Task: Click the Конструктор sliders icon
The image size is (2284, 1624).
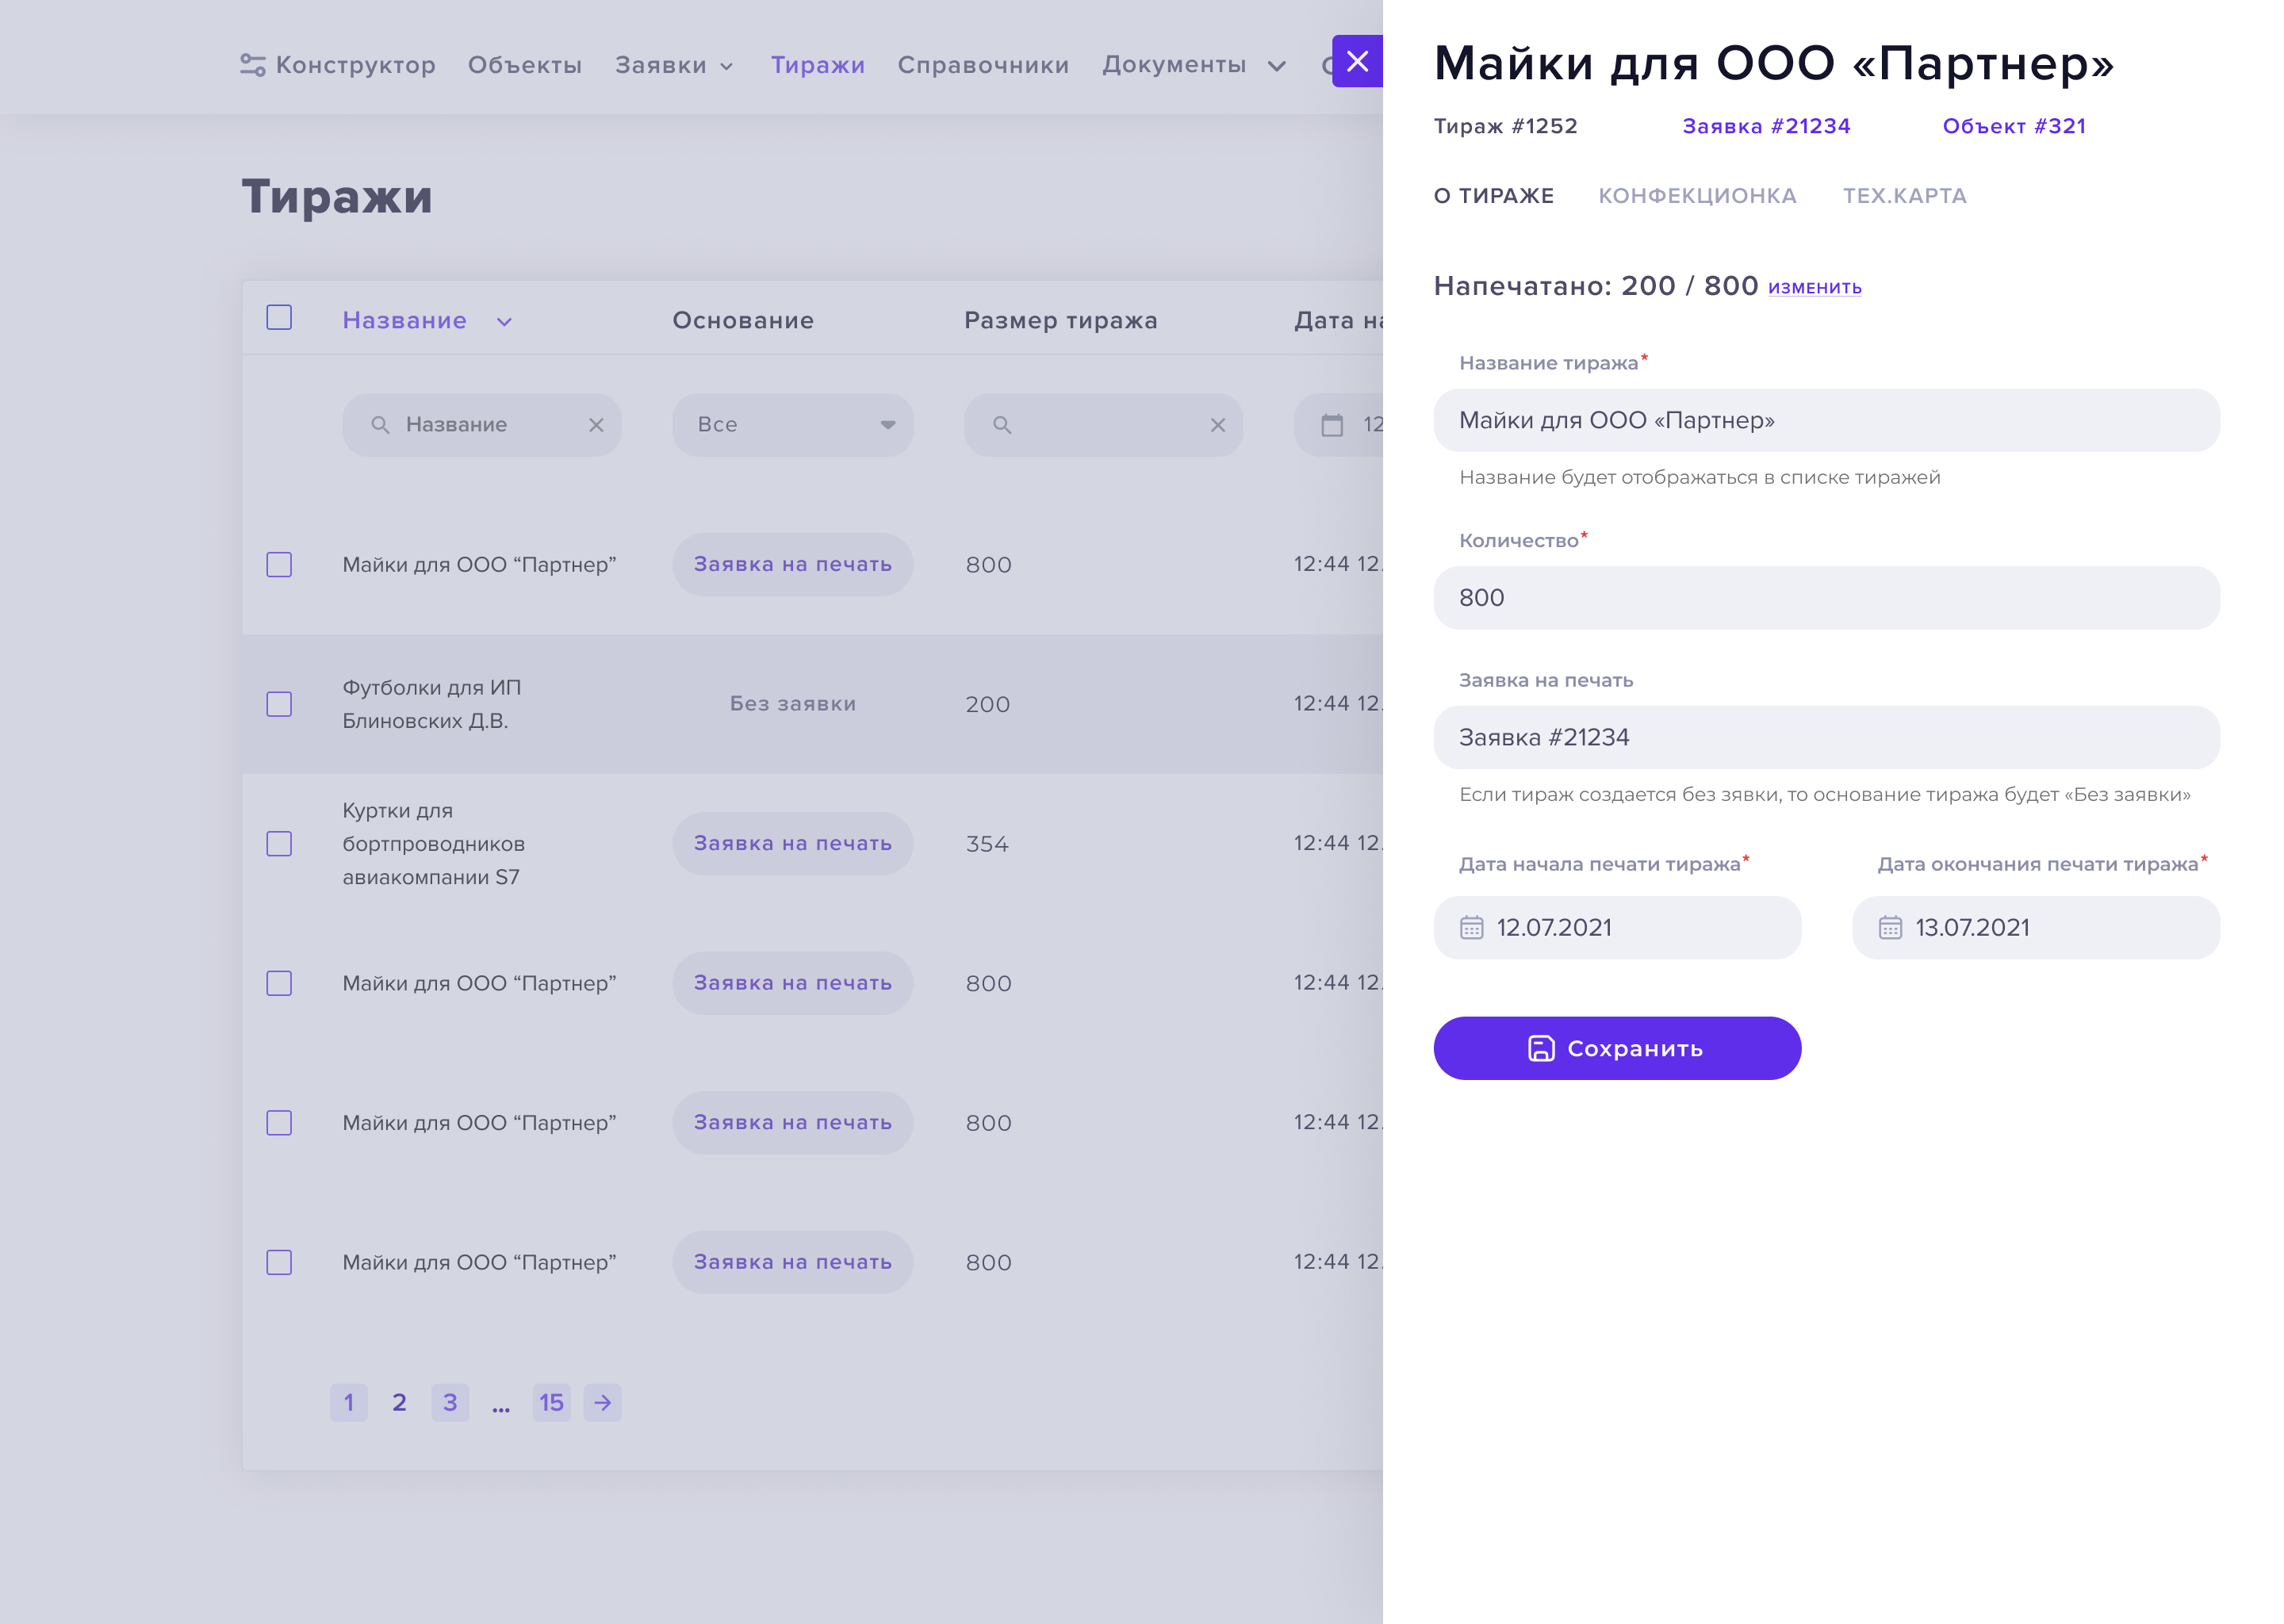Action: (252, 65)
